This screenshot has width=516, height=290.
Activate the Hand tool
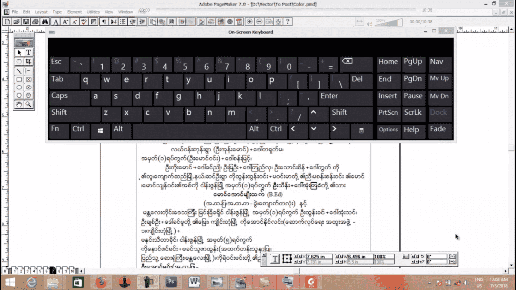(x=19, y=104)
